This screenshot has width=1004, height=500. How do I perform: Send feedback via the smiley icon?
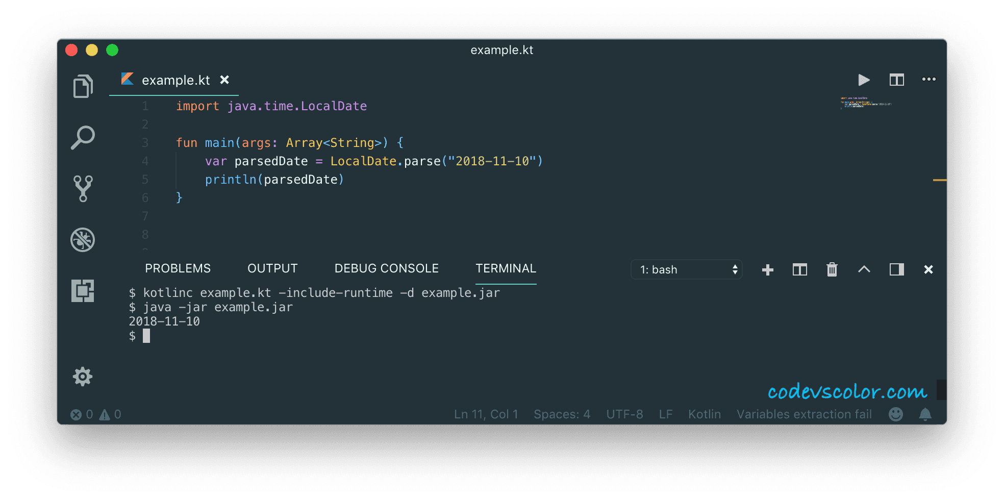click(896, 414)
